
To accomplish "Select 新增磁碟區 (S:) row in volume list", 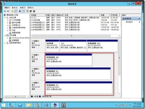I will tap(75, 27).
